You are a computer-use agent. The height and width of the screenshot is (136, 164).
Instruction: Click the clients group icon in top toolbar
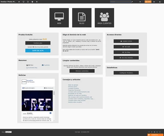[x=32, y=2]
